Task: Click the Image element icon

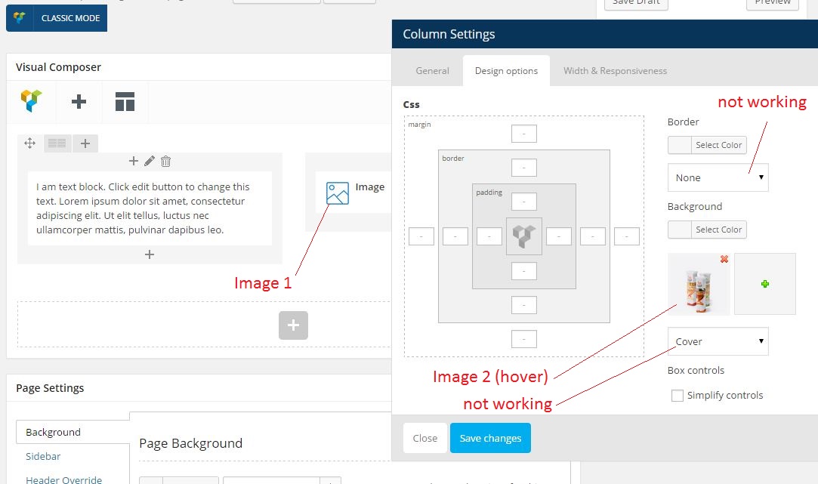Action: tap(337, 193)
